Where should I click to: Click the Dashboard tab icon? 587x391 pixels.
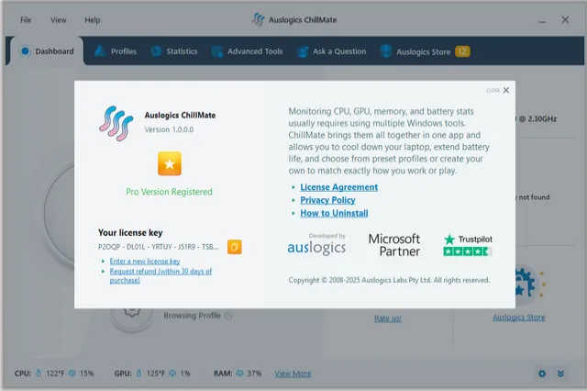[x=25, y=50]
